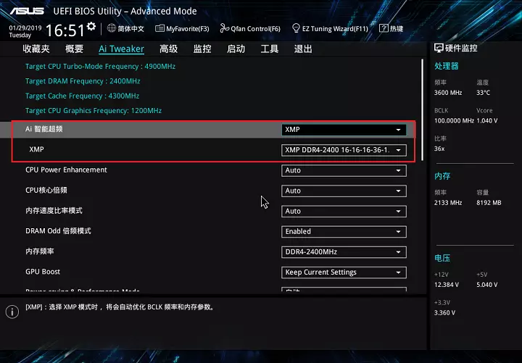Select the CPU核心倍频 label
522x363 pixels.
pos(46,190)
